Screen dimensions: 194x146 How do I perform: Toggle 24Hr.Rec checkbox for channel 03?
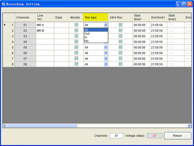(120, 36)
